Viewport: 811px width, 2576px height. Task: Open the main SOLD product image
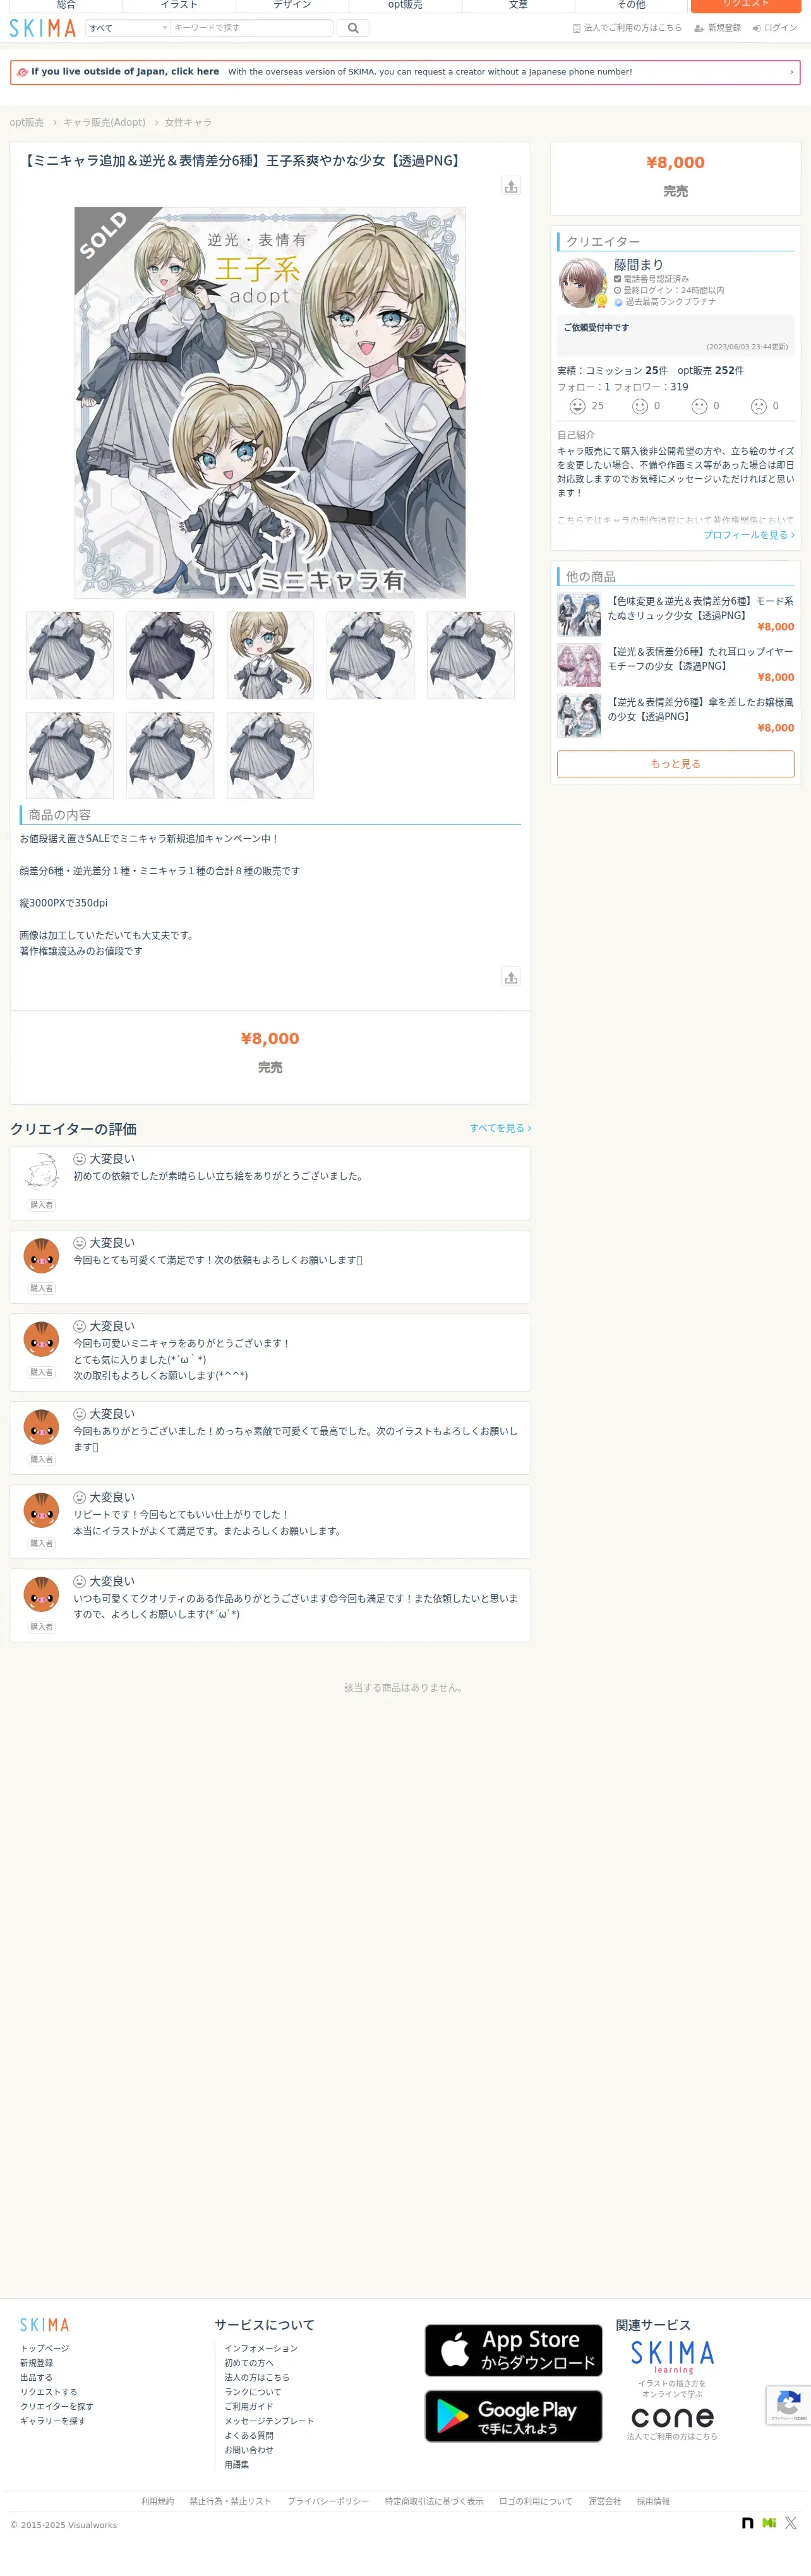(x=270, y=403)
